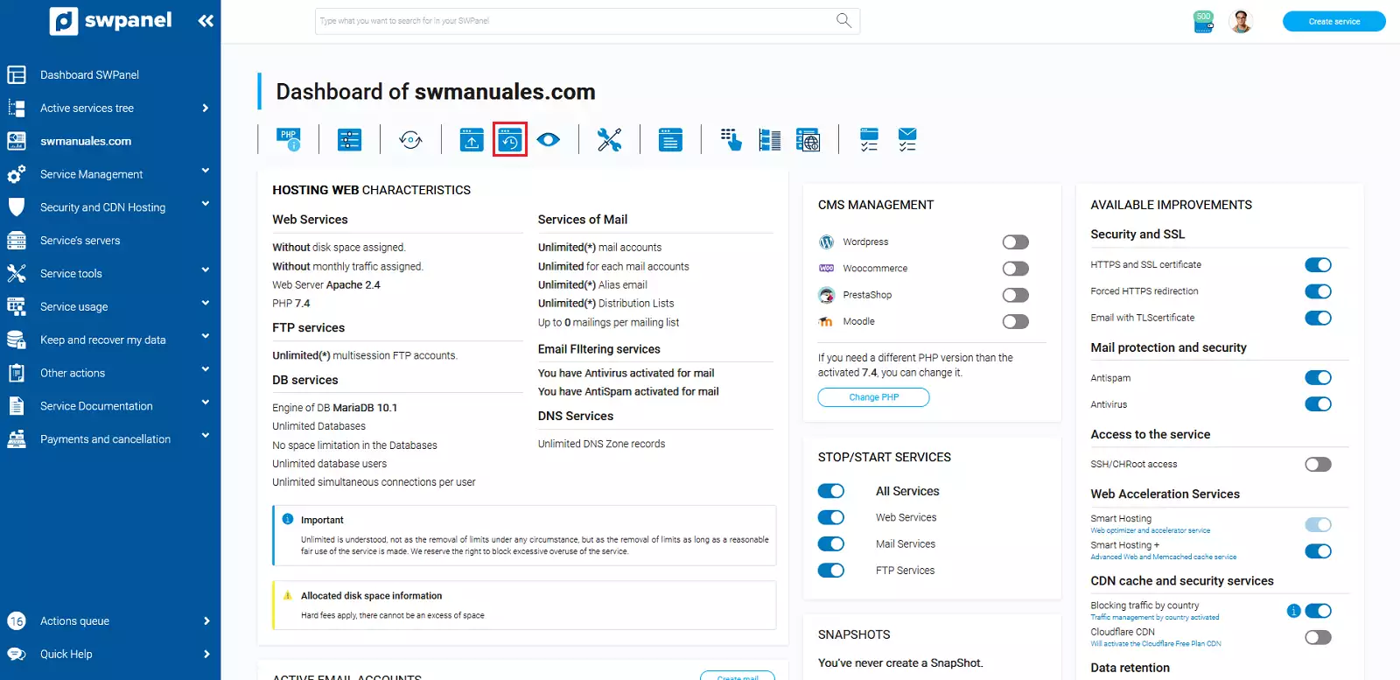The image size is (1400, 680).
Task: Turn on SSH/CHRoot access toggle
Action: tap(1317, 465)
